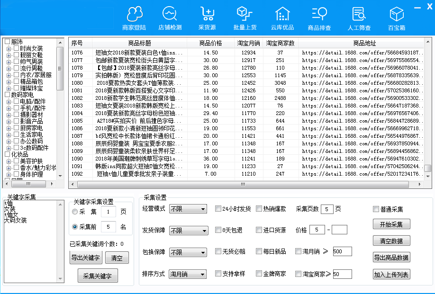Expand the 璀璨珠宝 tree node
This screenshot has height=294, width=435.
(9, 89)
